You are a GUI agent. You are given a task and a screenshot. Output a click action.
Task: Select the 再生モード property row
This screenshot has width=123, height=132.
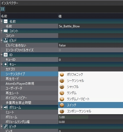29,79
